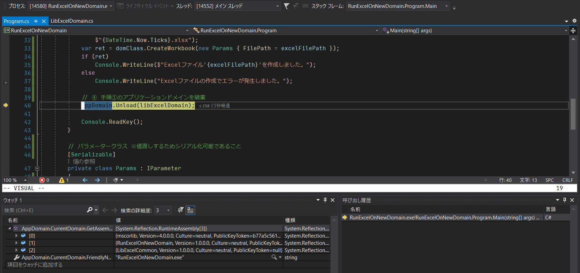
Task: Pin the Watch 1 panel
Action: (325, 200)
